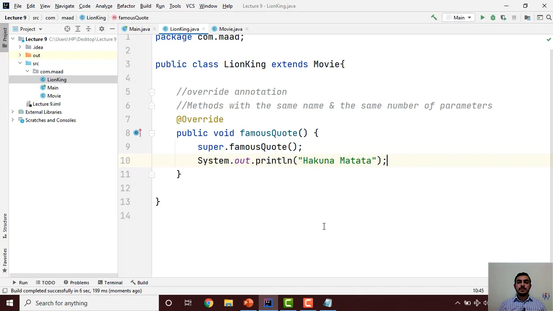Collapse all using Project panel collapse icon

(x=88, y=29)
